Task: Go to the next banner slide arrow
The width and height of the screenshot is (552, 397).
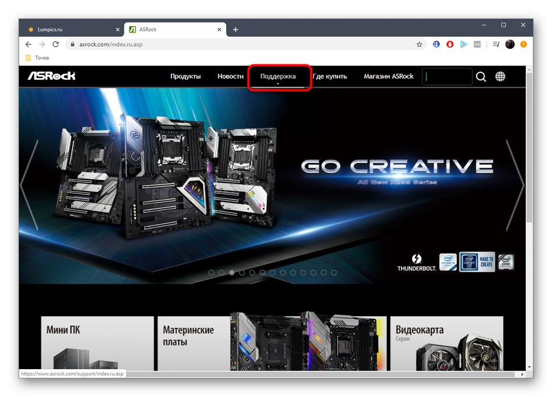Action: pyautogui.click(x=515, y=185)
